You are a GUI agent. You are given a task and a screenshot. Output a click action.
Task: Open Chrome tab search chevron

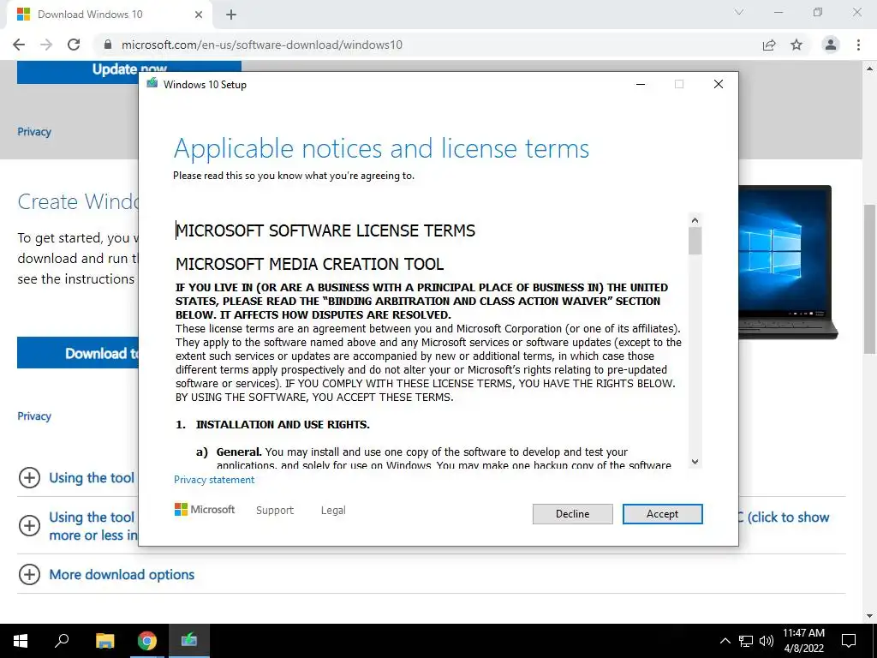(739, 12)
